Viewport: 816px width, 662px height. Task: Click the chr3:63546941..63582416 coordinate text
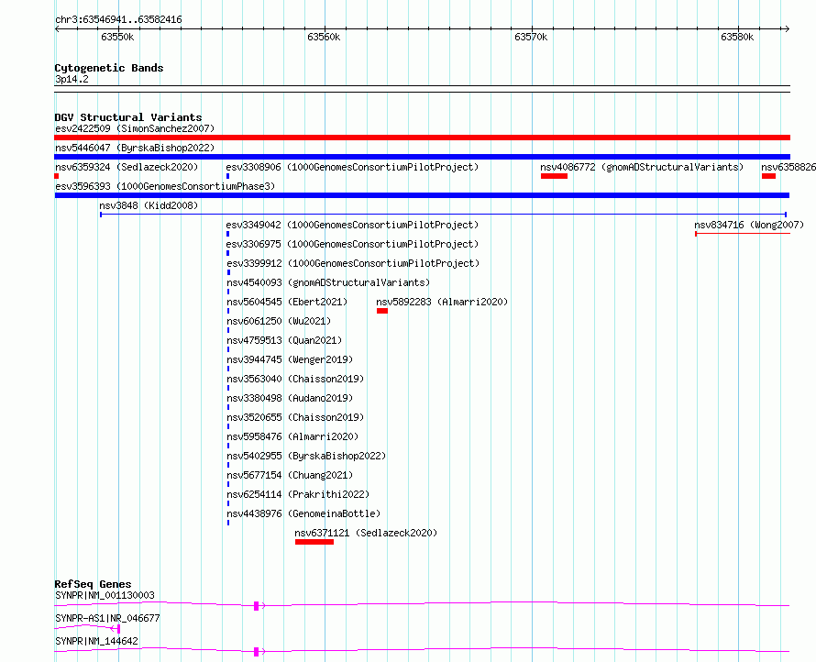tap(118, 20)
